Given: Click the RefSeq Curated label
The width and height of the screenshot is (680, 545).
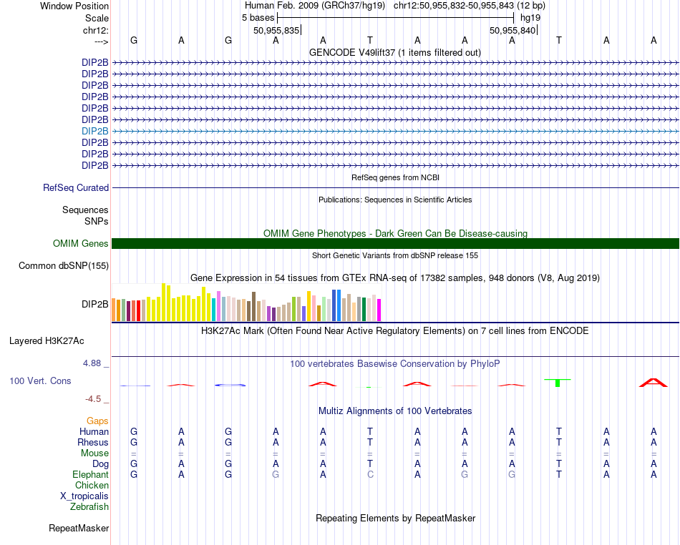Looking at the screenshot, I should [76, 187].
